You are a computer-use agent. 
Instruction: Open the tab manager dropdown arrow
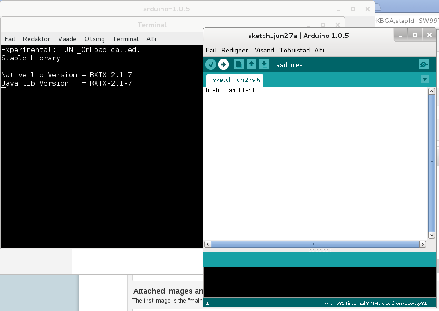click(425, 80)
